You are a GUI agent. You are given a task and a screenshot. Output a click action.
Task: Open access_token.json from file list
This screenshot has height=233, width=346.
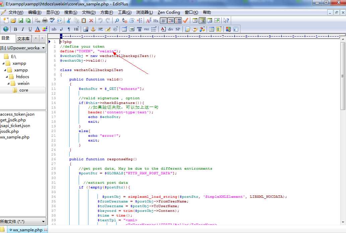17,114
